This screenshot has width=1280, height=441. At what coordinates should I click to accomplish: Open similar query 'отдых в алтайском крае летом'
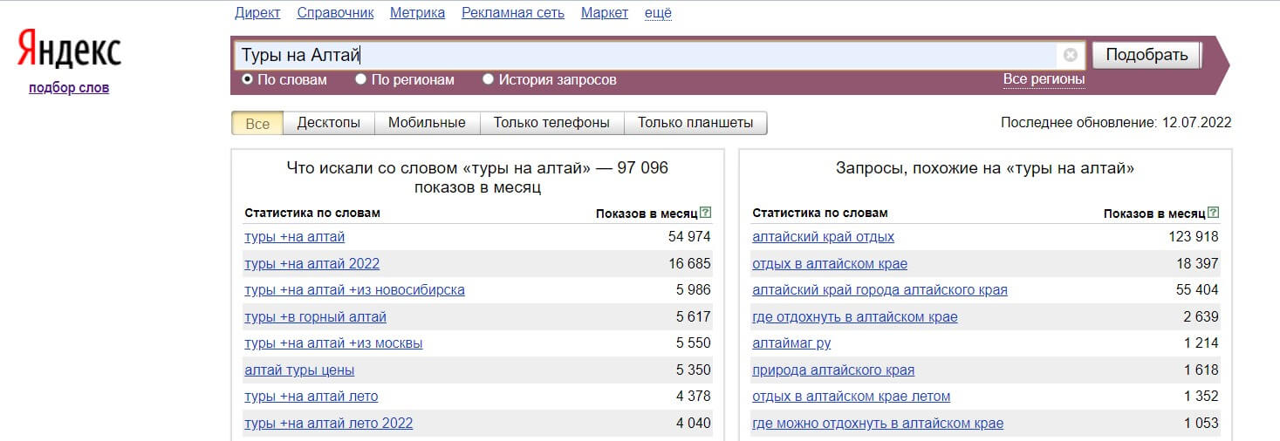pos(851,396)
